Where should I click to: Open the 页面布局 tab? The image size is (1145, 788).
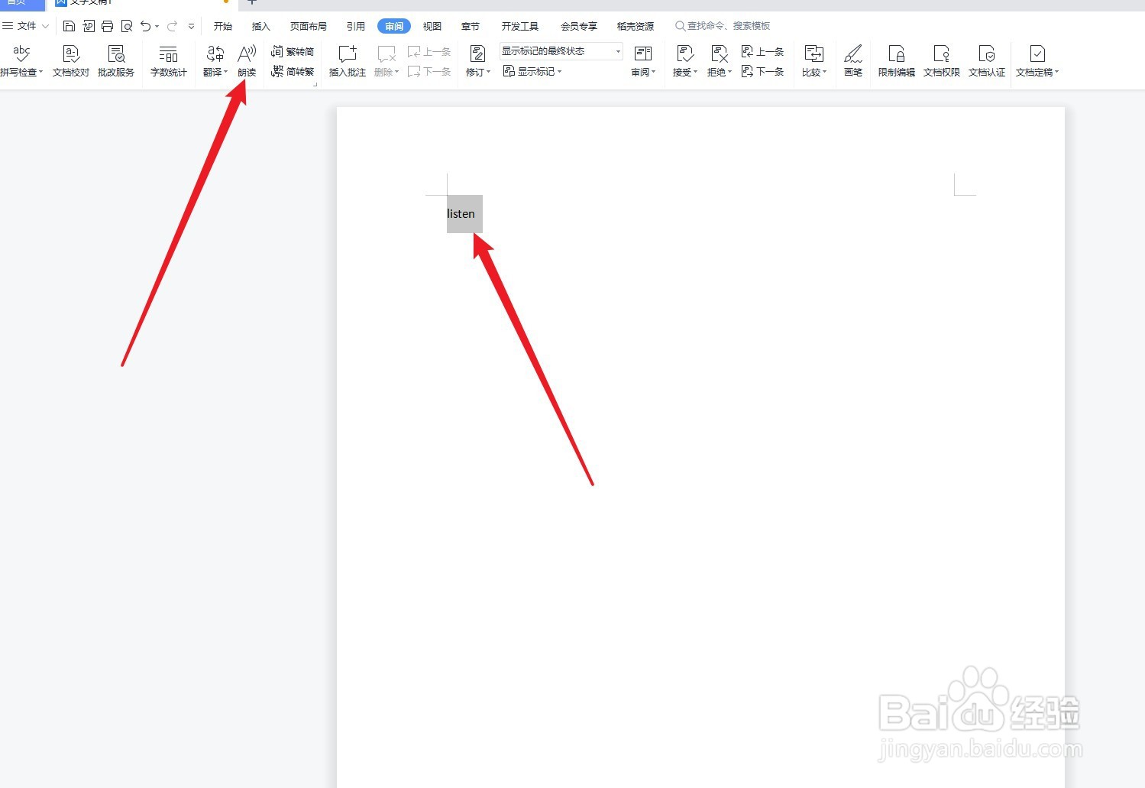(x=309, y=26)
